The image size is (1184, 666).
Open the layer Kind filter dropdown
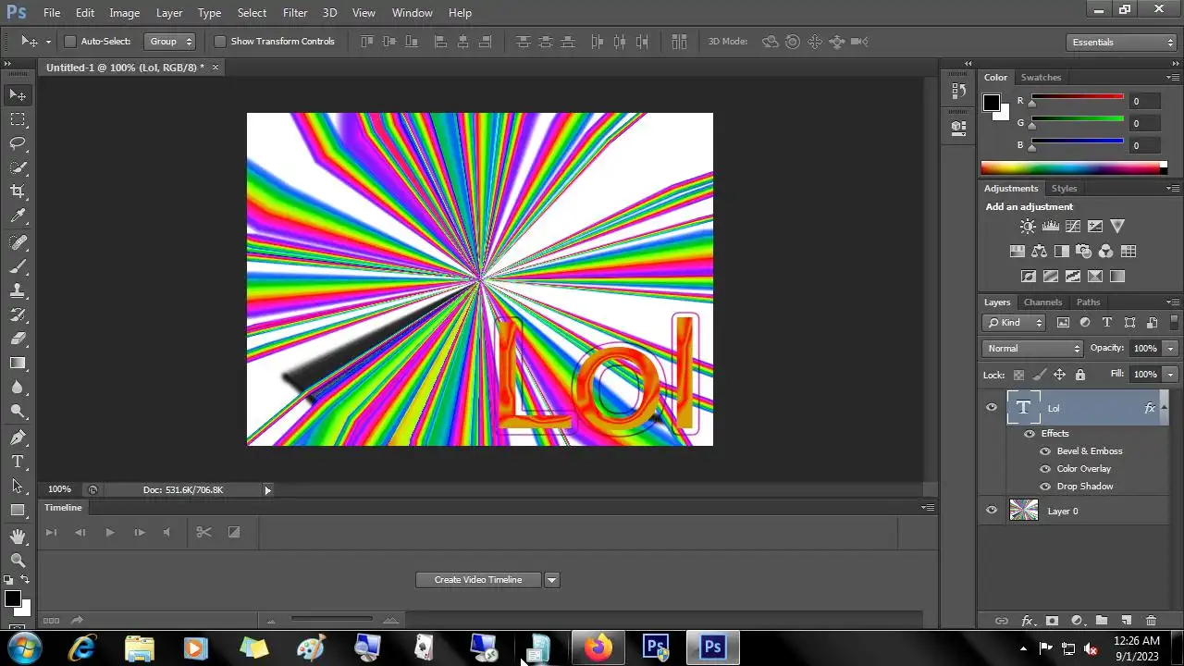[x=1015, y=323]
